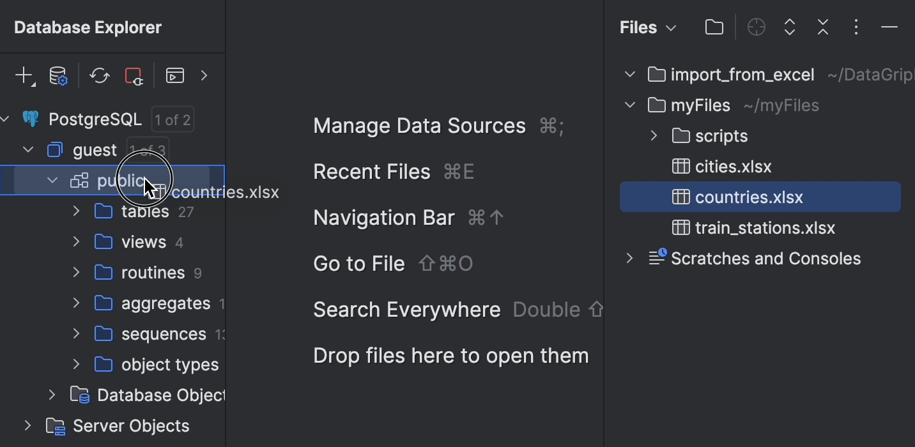This screenshot has width=915, height=447.
Task: Jump to the Query Console
Action: [174, 75]
